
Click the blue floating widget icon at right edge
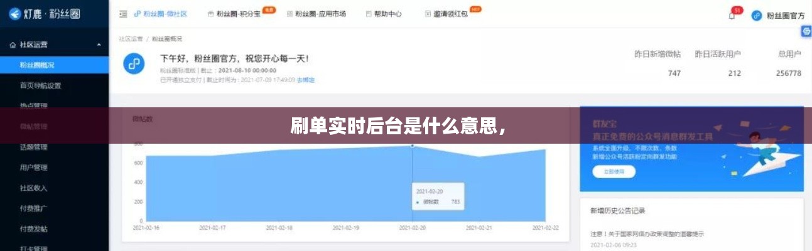(x=806, y=31)
